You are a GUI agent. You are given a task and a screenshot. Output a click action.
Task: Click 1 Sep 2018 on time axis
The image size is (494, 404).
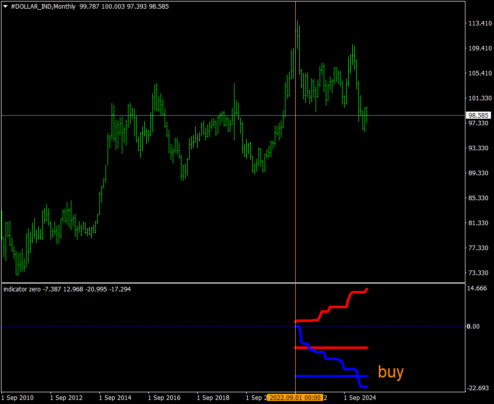[213, 397]
